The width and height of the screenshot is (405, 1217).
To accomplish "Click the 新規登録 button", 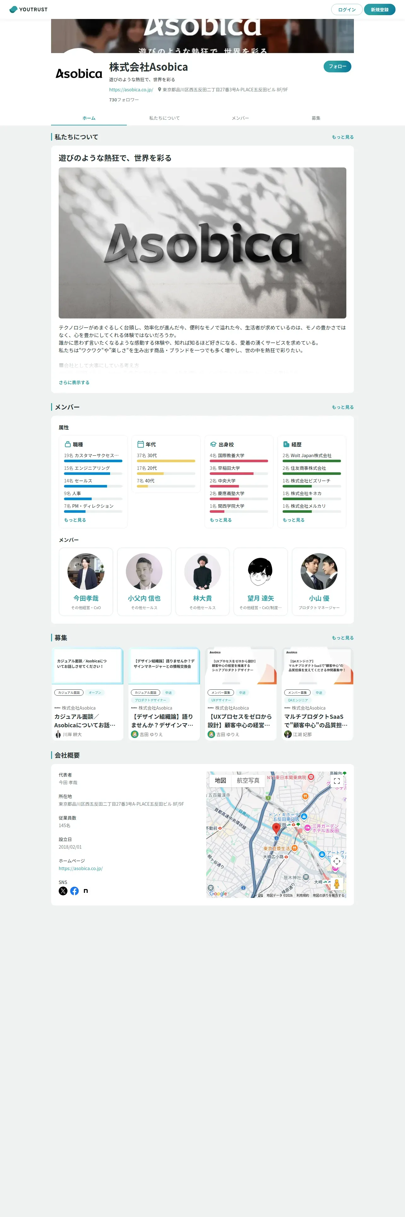I will tap(379, 9).
